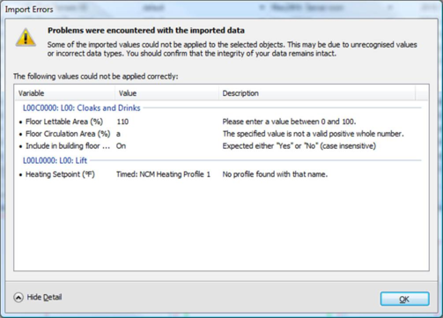Click the yellow warning icon
Viewport: 443px width, 318px height.
(x=26, y=38)
